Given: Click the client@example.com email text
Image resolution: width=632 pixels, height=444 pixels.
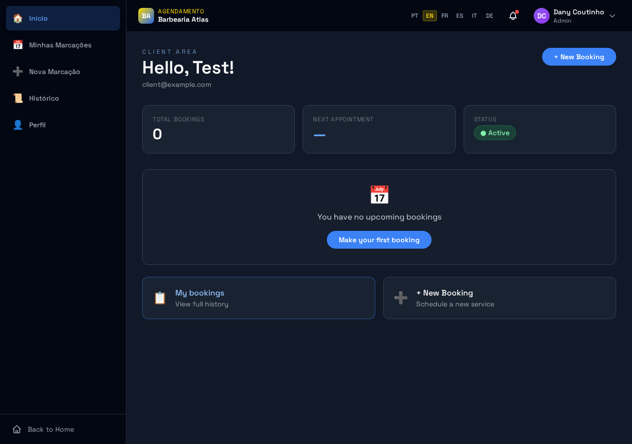Looking at the screenshot, I should (x=177, y=84).
